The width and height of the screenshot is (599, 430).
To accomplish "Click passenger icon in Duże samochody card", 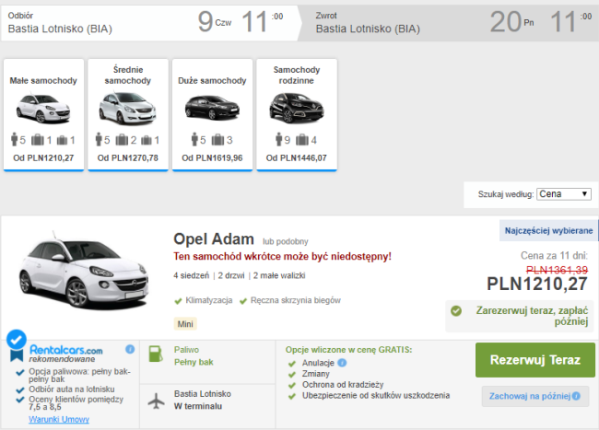I will (194, 140).
